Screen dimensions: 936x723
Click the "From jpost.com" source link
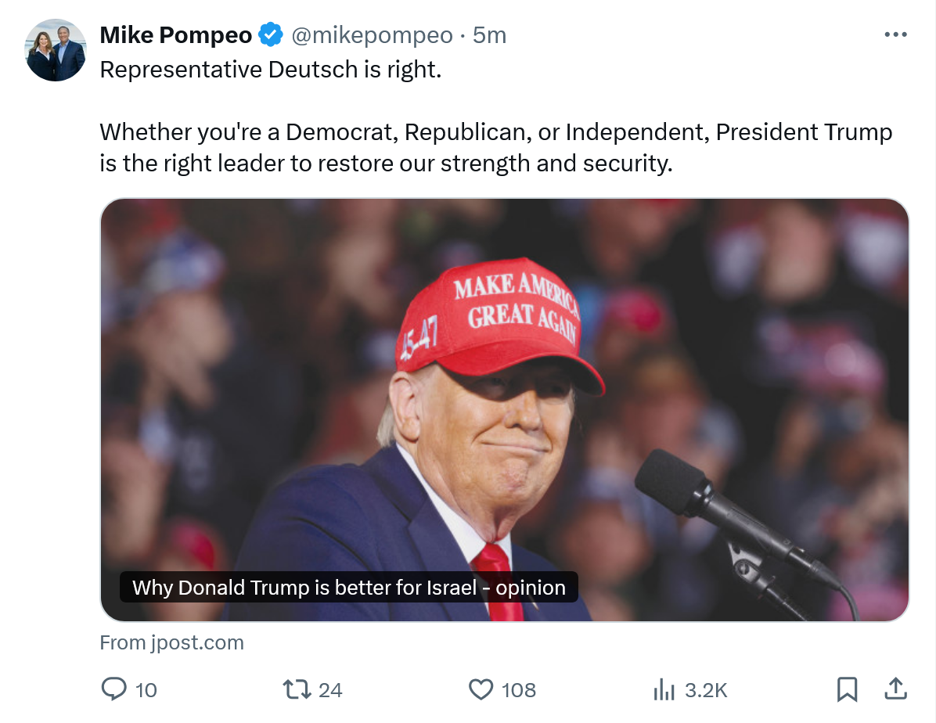tap(172, 642)
